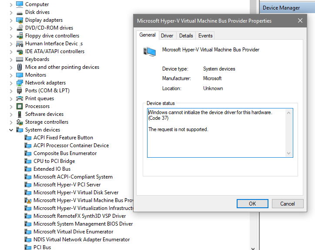The height and width of the screenshot is (250, 315).
Task: Click the Floppy drive controllers icon
Action: pyautogui.click(x=20, y=36)
